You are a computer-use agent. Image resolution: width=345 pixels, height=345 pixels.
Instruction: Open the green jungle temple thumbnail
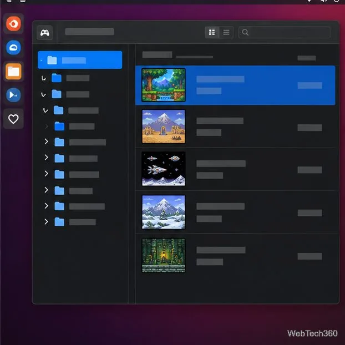pos(164,256)
